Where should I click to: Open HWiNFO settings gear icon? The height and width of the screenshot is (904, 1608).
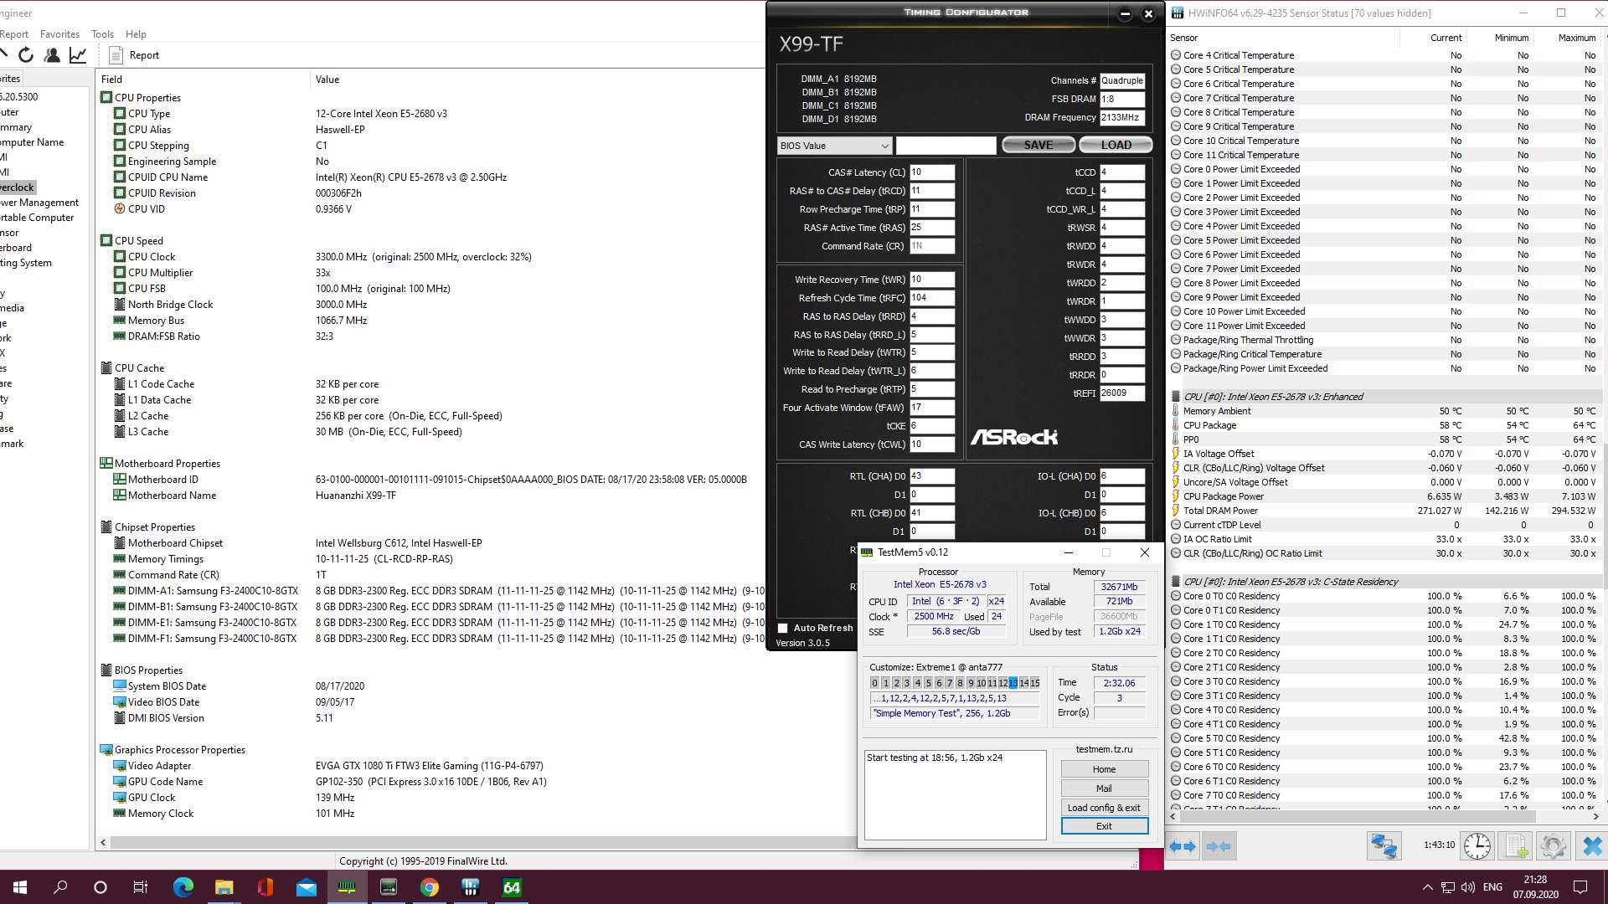pos(1553,846)
